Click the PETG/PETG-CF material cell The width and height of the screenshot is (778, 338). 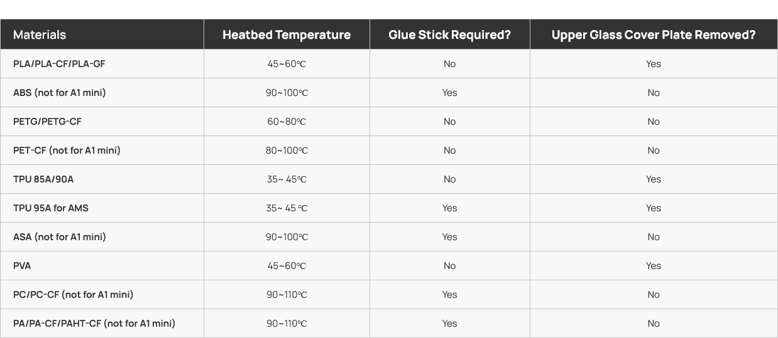tap(47, 122)
